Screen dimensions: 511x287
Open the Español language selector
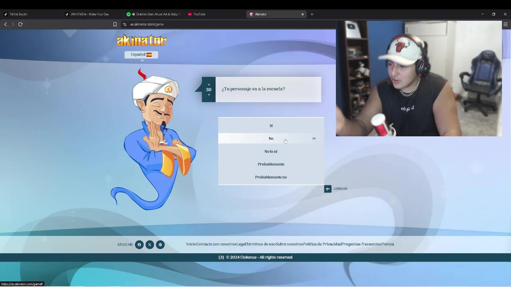[x=141, y=55]
